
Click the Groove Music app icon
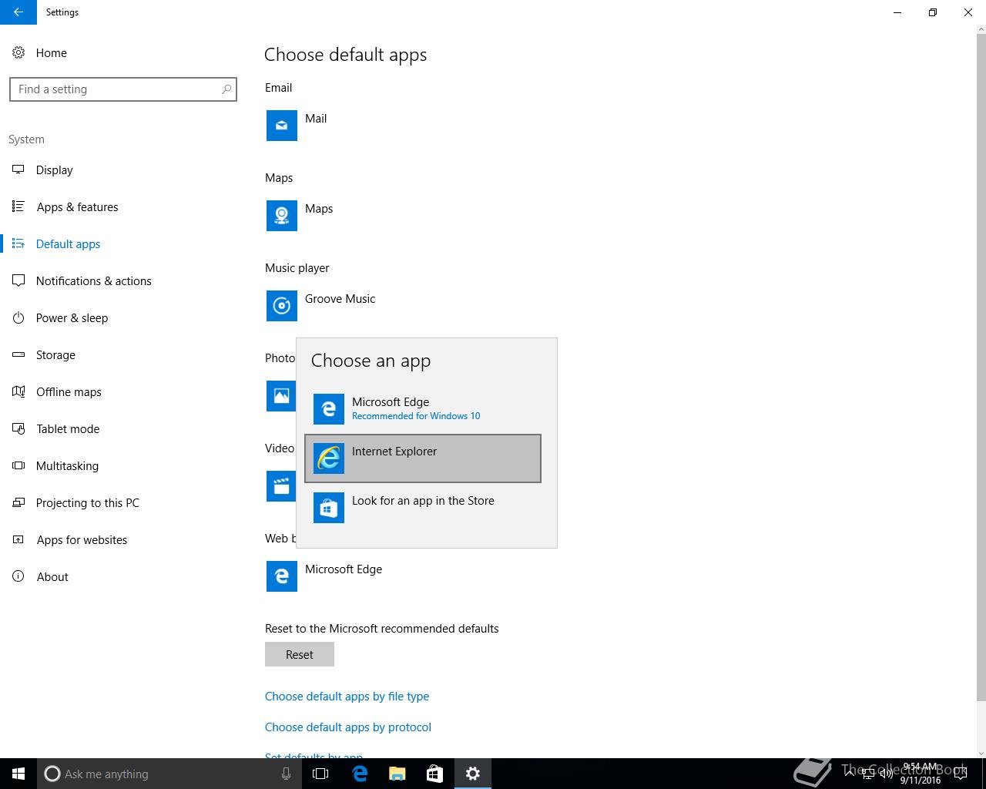[282, 306]
